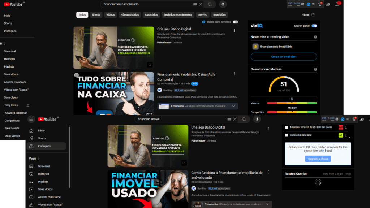Click the overall score gauge showing 51
Viewport: 370px width, 208px height.
(x=284, y=84)
